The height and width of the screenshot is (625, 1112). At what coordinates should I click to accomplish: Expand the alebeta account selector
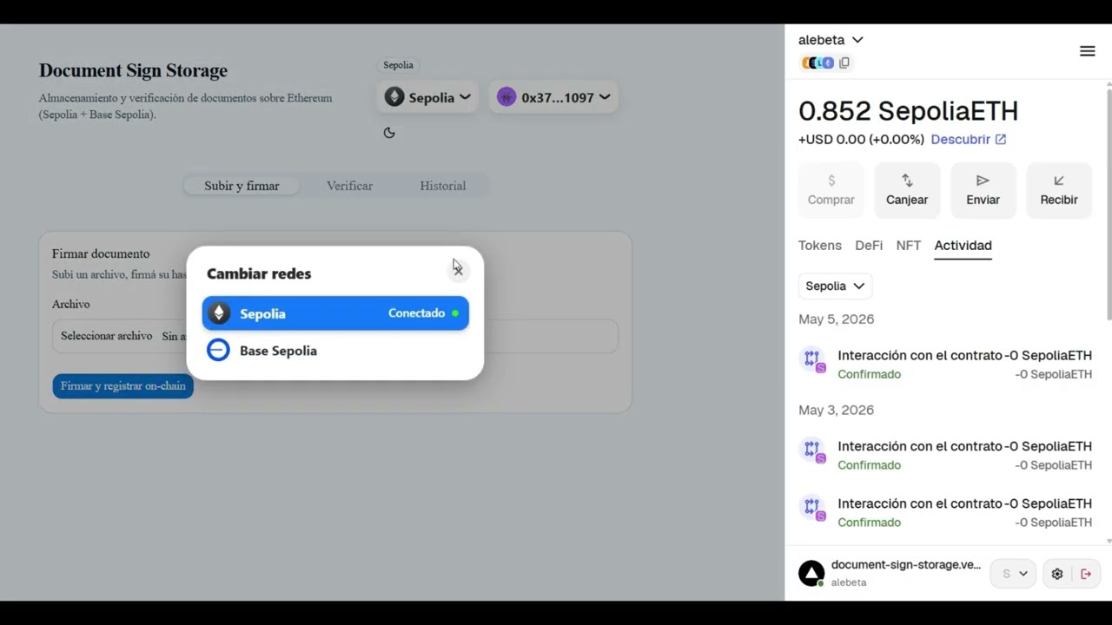coord(831,40)
